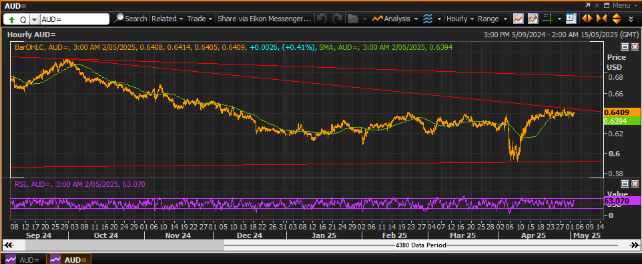Click the green up-arrow beside Q
Image resolution: width=642 pixels, height=264 pixels.
pyautogui.click(x=11, y=19)
